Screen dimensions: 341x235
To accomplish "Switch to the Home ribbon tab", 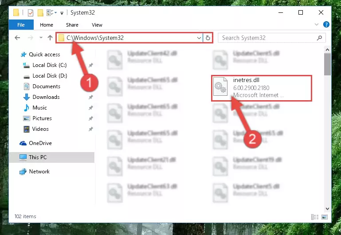I will point(47,25).
